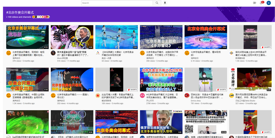Play Olympic rings thumbnail 0:36
The width and height of the screenshot is (275, 138).
tap(72, 122)
